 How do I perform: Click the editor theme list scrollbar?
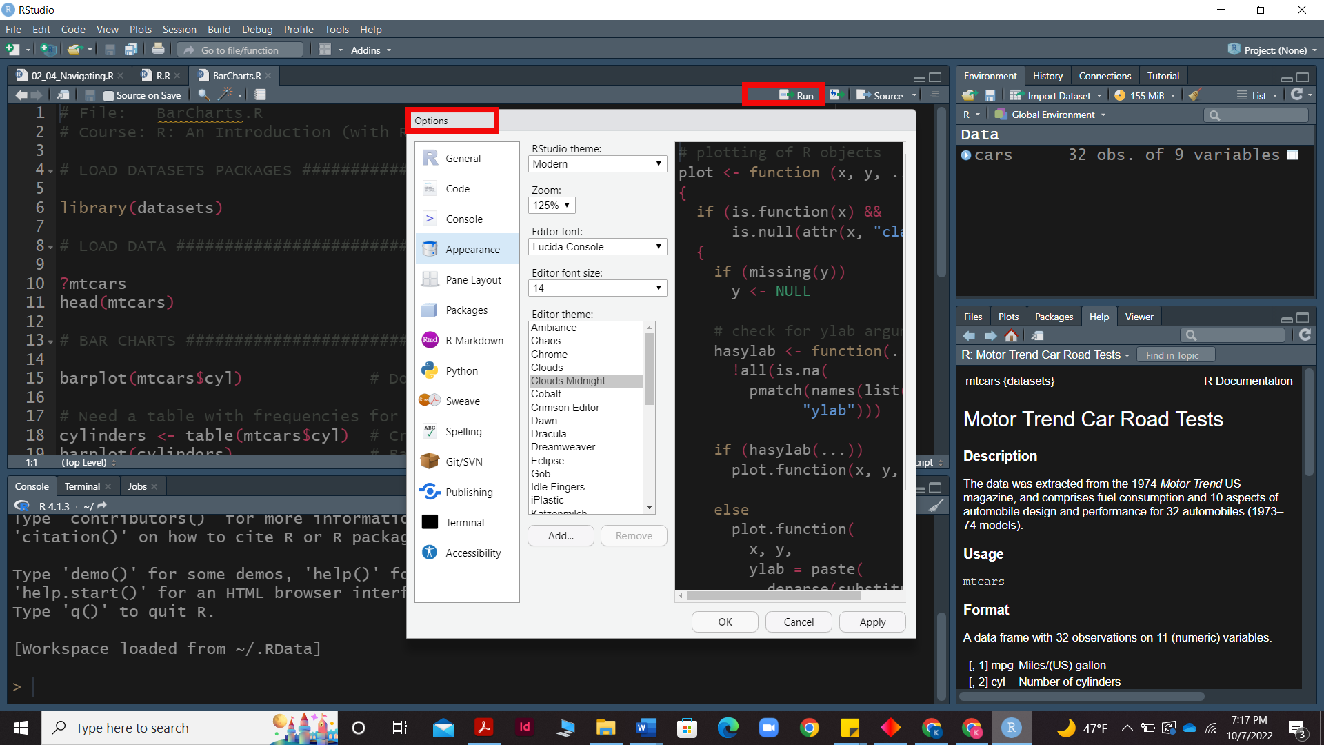click(649, 369)
